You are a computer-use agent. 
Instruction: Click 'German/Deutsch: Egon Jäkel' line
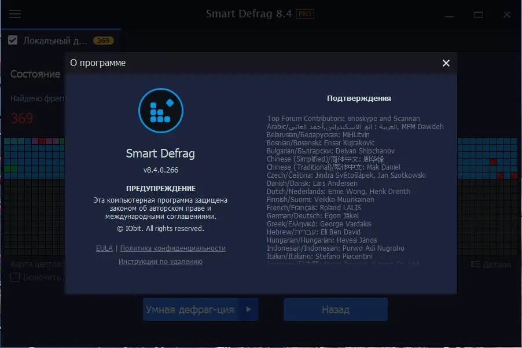click(313, 216)
